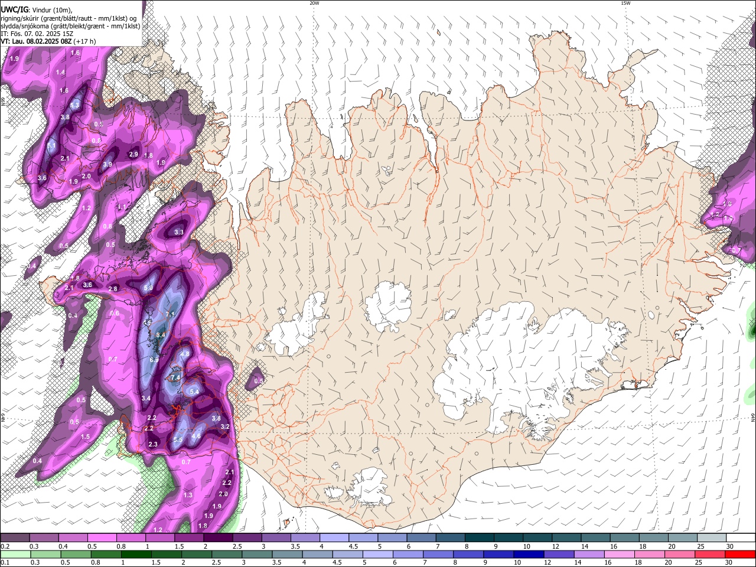Screen dimensions: 756x567
Task: Click the 2.8 precipitation value on the map
Action: 113,288
